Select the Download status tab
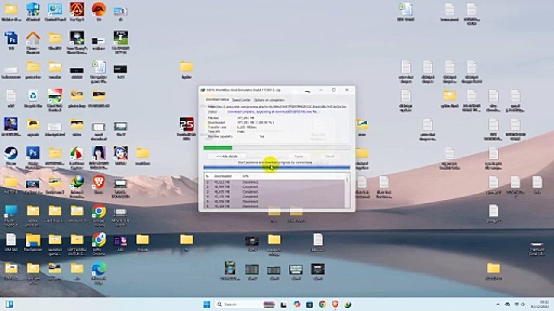 pyautogui.click(x=217, y=100)
